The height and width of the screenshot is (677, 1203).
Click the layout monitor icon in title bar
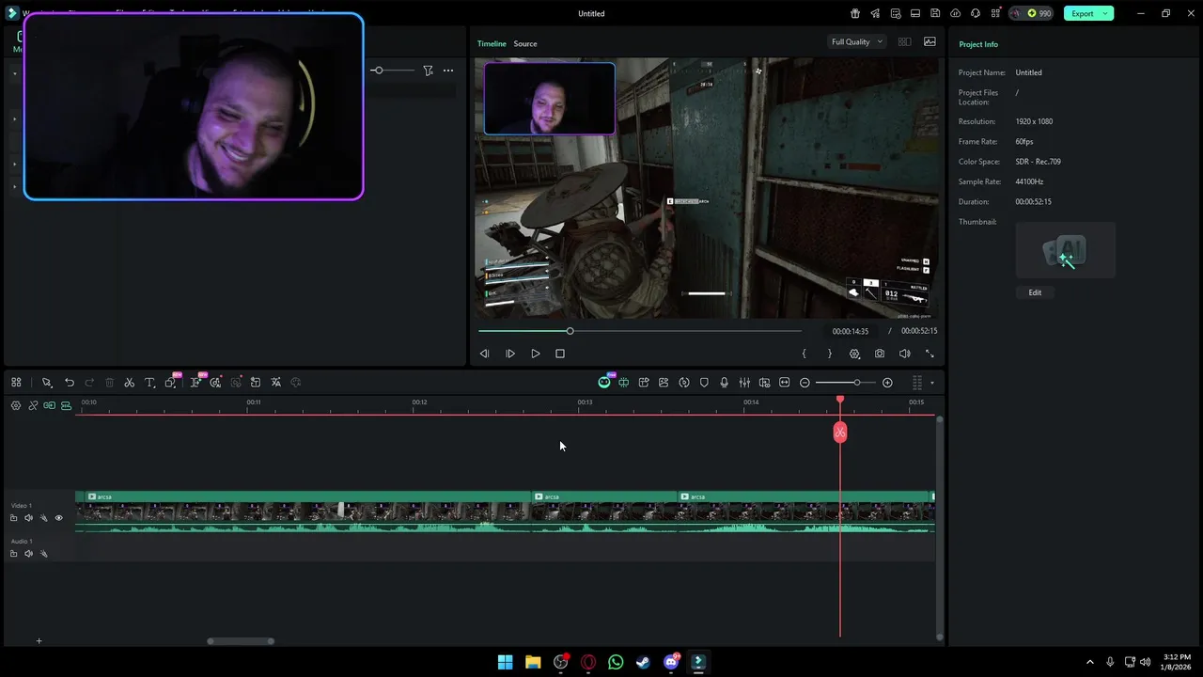915,13
